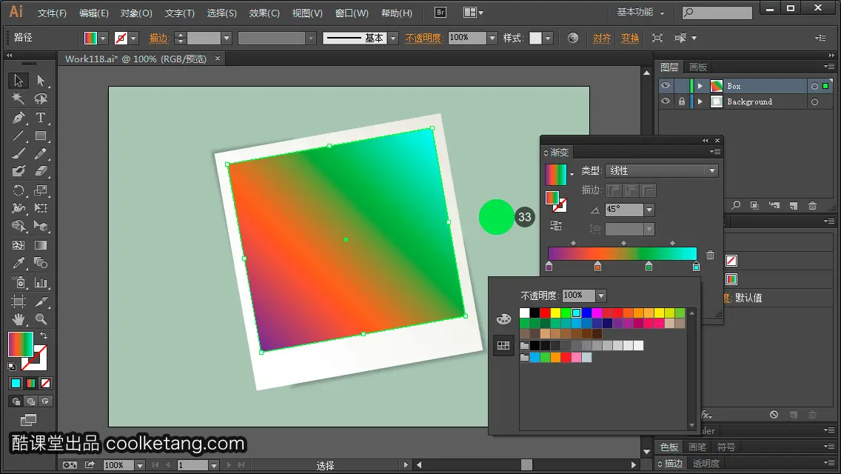Select the Gradient tool in toolbox
This screenshot has height=474, width=841.
41,245
